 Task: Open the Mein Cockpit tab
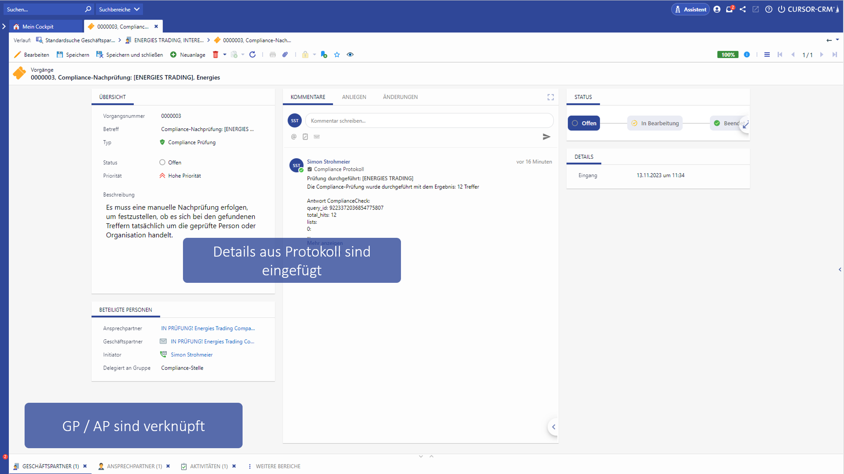click(x=38, y=27)
